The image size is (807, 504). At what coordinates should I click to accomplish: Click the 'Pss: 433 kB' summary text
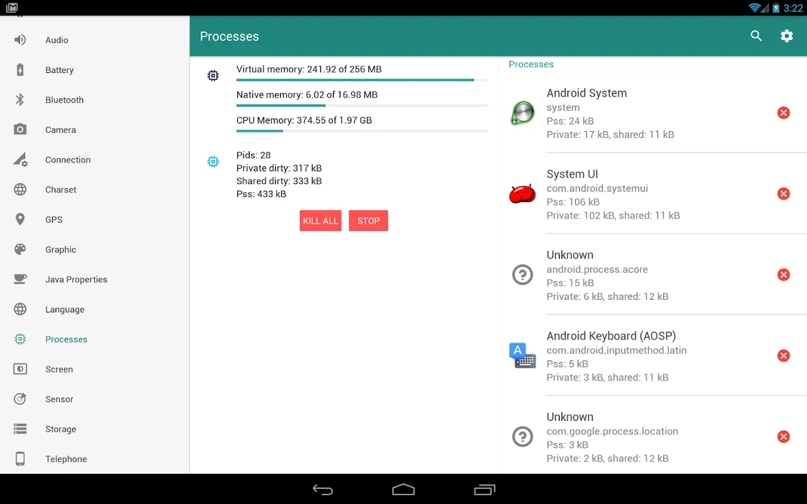(x=261, y=194)
